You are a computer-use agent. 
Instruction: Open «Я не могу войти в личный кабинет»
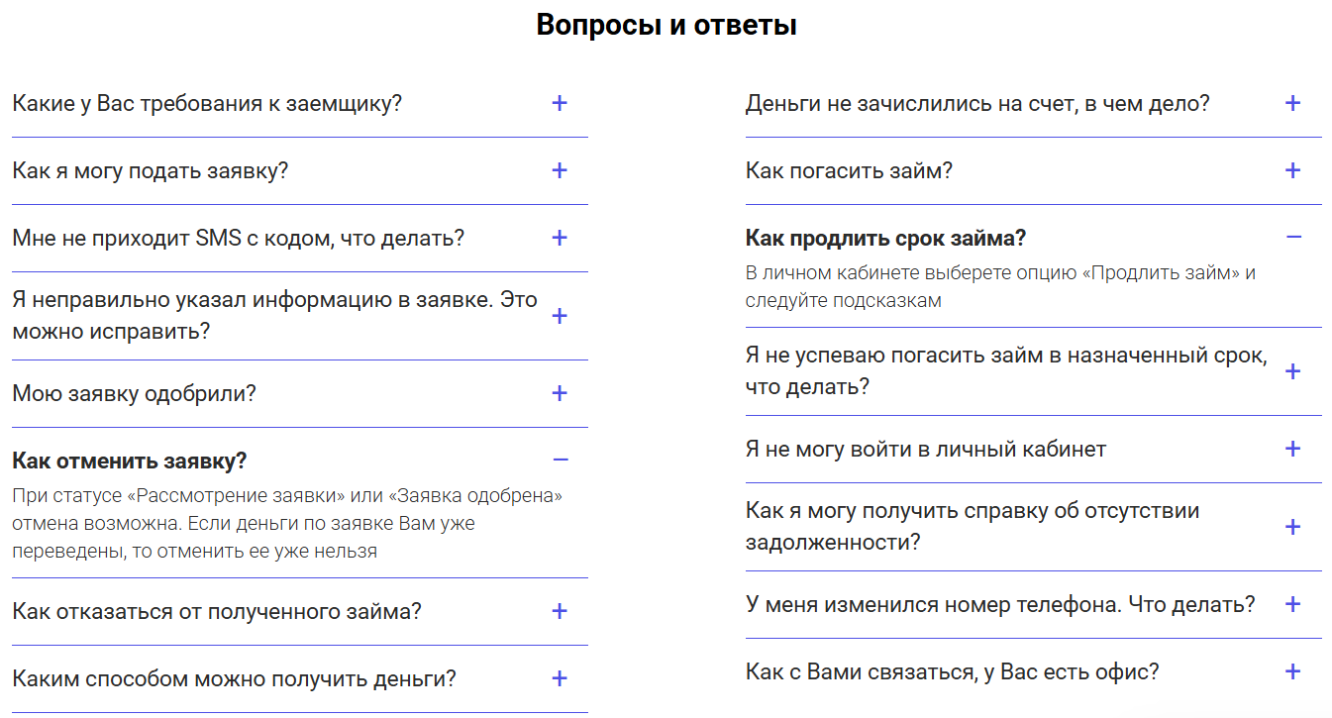coord(1292,449)
